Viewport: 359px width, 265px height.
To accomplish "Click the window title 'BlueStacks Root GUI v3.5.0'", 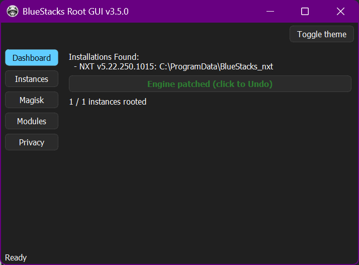I will tap(75, 12).
